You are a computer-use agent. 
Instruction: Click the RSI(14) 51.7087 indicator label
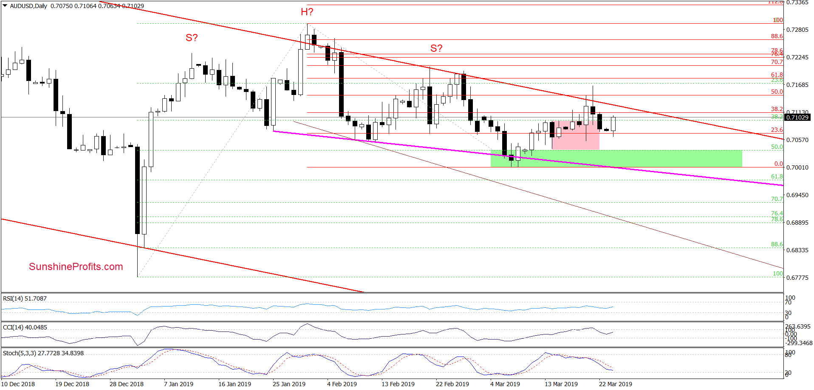coord(25,298)
